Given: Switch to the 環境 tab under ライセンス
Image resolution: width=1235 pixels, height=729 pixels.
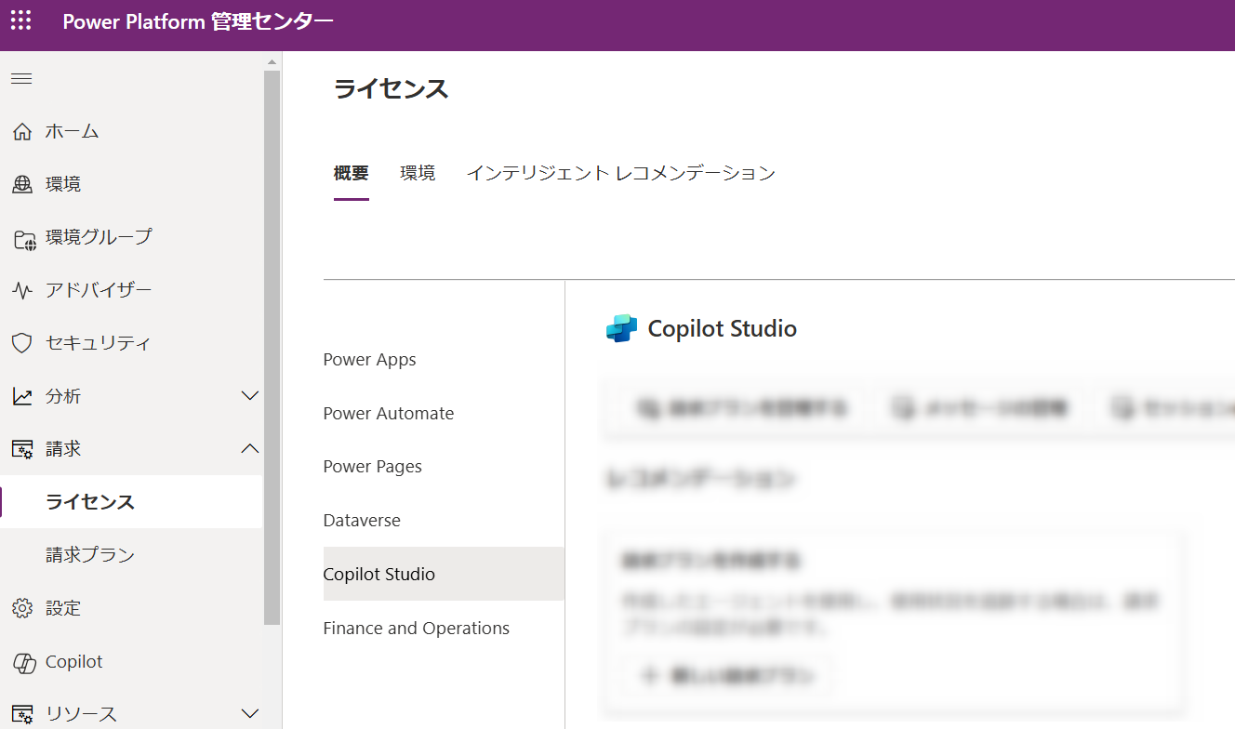Looking at the screenshot, I should pyautogui.click(x=418, y=173).
